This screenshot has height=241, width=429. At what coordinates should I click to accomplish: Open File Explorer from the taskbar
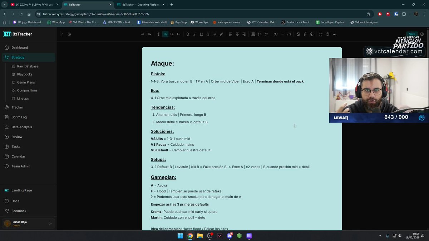[x=200, y=236]
